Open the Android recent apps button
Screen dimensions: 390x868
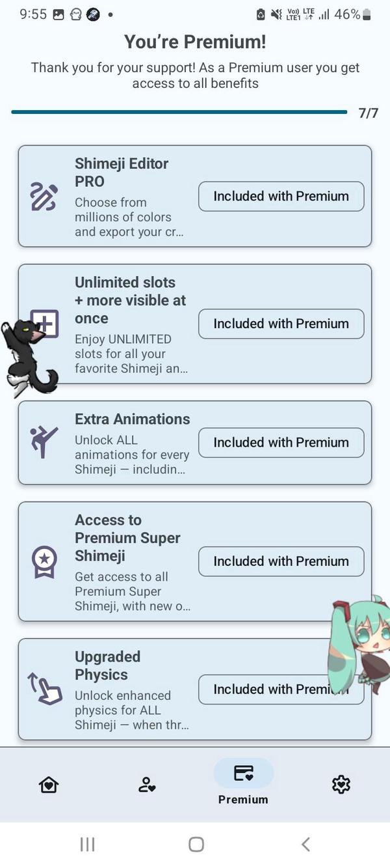click(x=87, y=845)
